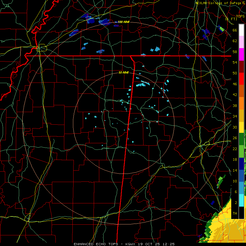The image size is (246, 246).
Task: Click the '18' legend value
Action: tap(235, 160)
